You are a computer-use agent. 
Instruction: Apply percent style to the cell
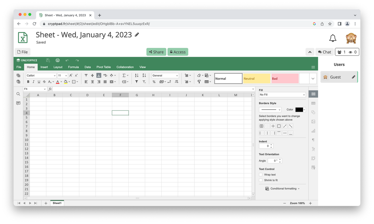pyautogui.click(x=154, y=82)
